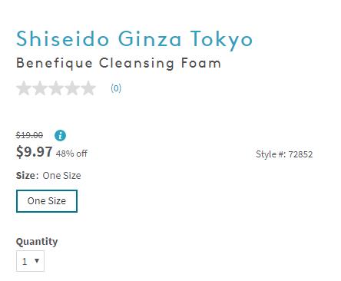This screenshot has width=341, height=281.
Task: Click the 48% off discount text
Action: [x=71, y=154]
